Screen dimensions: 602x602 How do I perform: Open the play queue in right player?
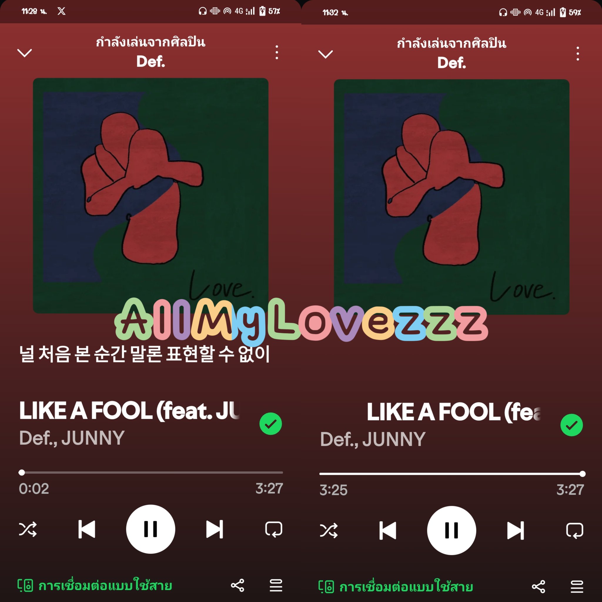pyautogui.click(x=577, y=587)
